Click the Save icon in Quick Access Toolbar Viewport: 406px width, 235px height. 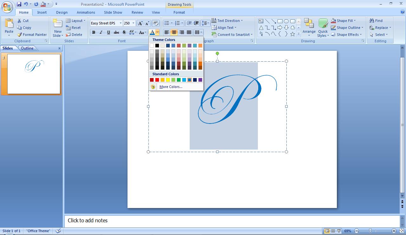[x=20, y=4]
